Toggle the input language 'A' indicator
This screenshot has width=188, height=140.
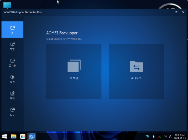(x=170, y=136)
